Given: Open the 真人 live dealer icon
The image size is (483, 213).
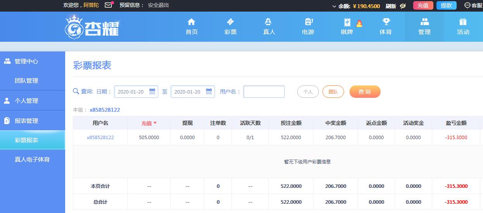Looking at the screenshot, I should click(x=268, y=22).
